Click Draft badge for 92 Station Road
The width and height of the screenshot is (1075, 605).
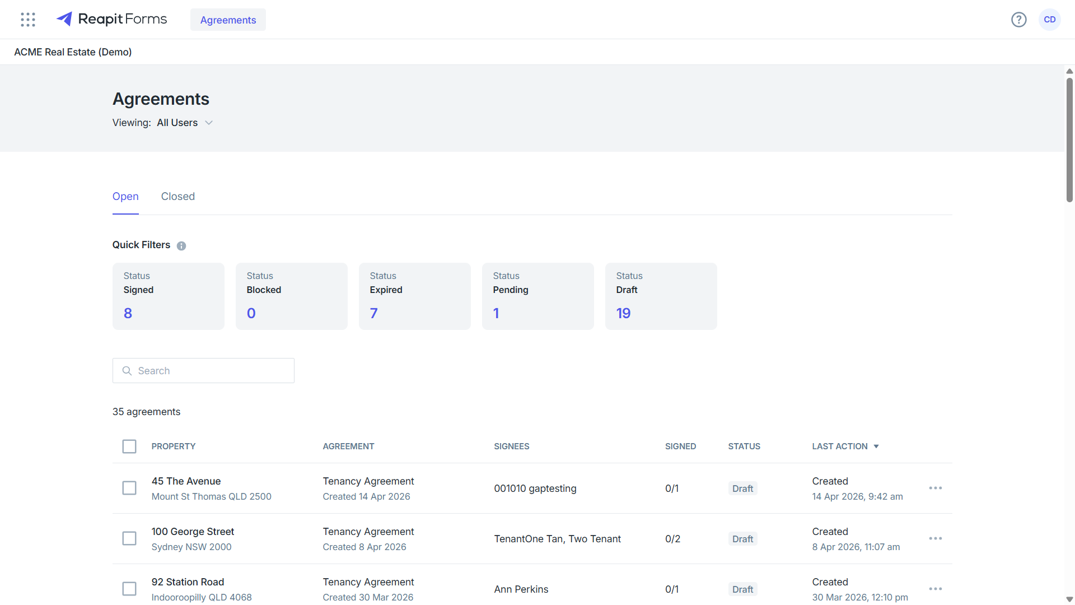pos(742,589)
